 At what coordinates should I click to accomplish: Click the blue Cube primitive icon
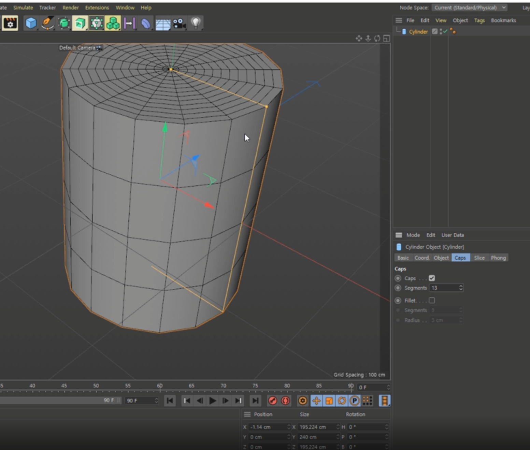pyautogui.click(x=31, y=24)
